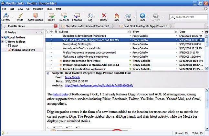This screenshot has height=136, width=209.
Task: Open the Back history dropdown arrow
Action: point(149,17)
